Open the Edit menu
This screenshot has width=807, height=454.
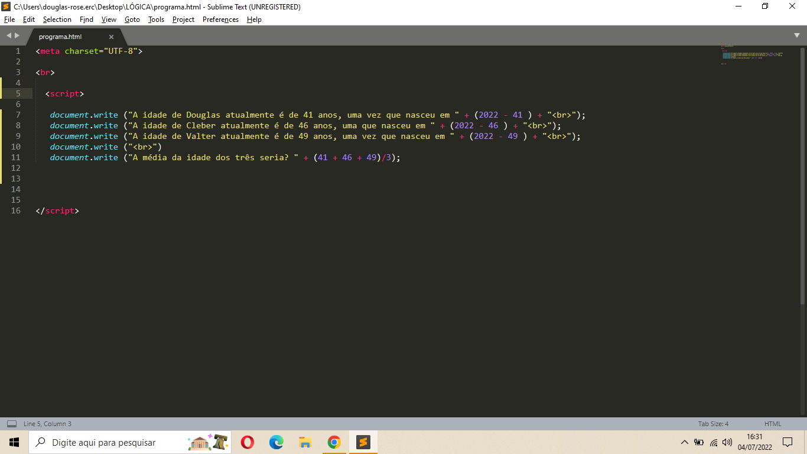pos(29,20)
